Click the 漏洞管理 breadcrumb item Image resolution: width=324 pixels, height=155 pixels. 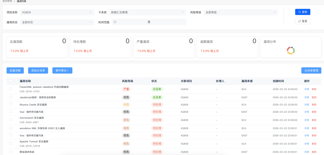pos(7,1)
